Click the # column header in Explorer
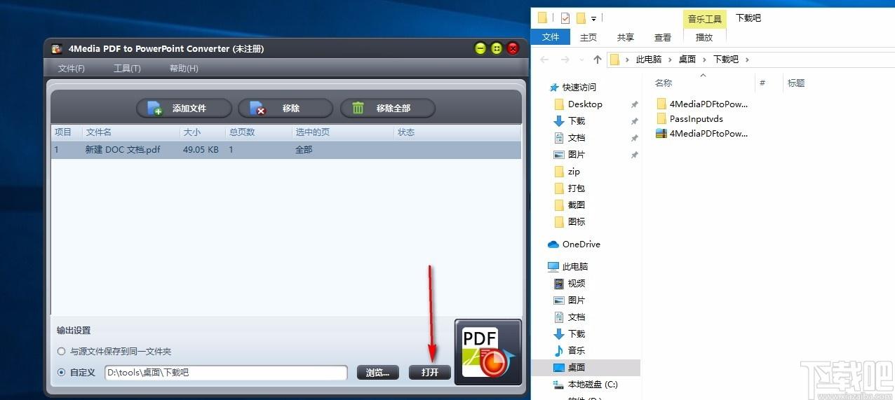 [x=762, y=83]
